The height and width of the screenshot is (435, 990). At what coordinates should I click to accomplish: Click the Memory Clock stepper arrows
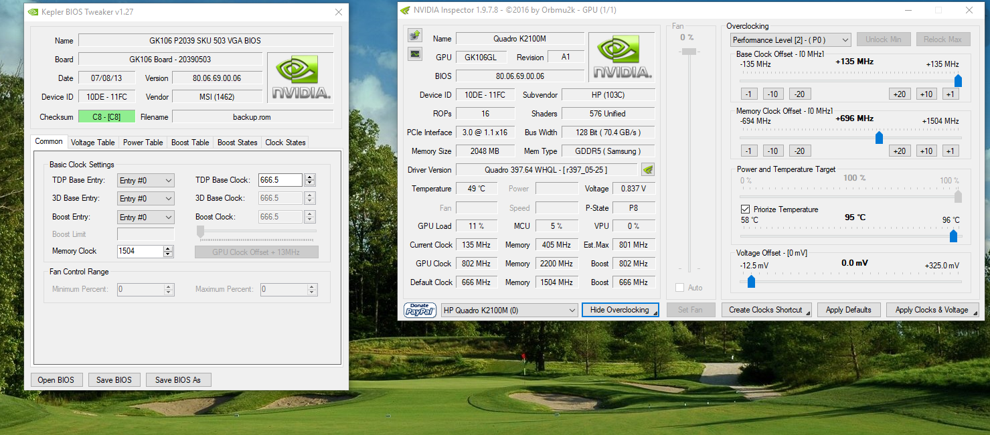(x=168, y=251)
